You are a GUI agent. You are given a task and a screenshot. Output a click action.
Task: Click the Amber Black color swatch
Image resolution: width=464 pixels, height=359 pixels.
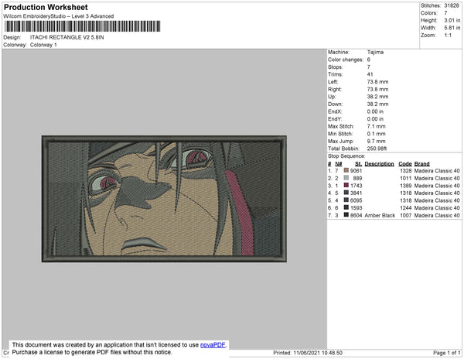[346, 215]
